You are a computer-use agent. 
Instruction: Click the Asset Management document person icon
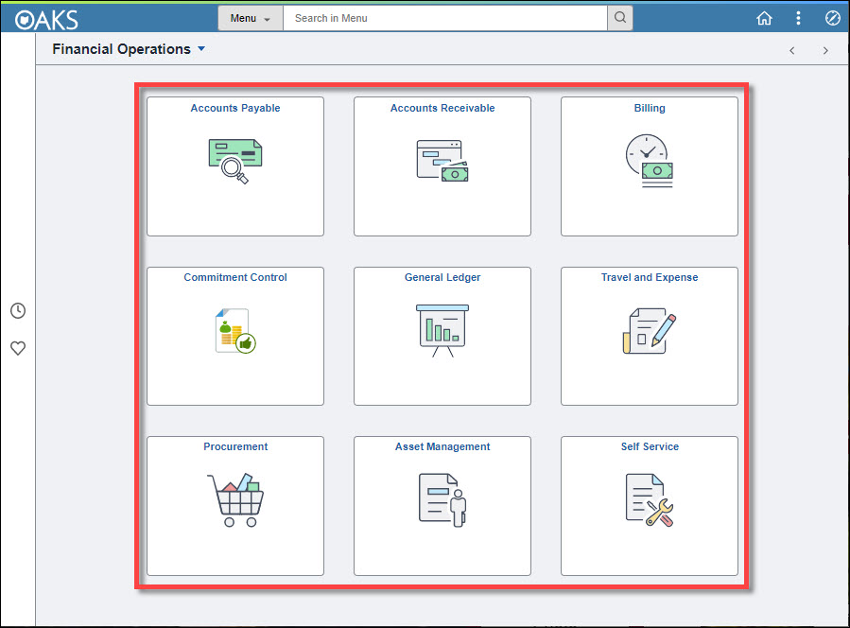pyautogui.click(x=442, y=500)
